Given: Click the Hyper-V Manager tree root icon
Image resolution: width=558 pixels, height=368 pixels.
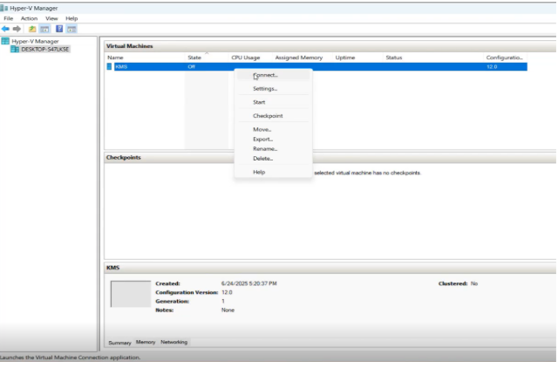Looking at the screenshot, I should pyautogui.click(x=5, y=41).
